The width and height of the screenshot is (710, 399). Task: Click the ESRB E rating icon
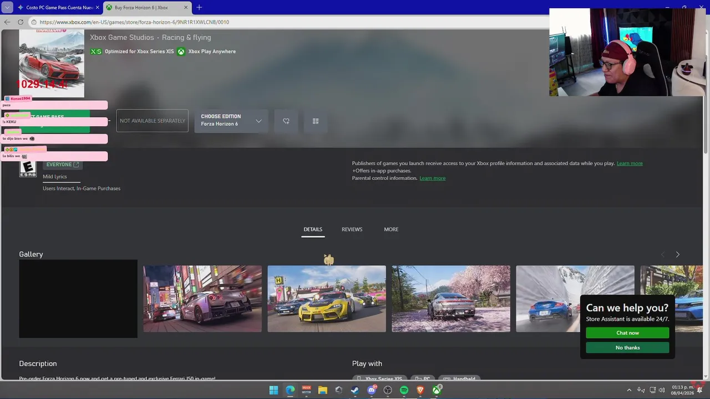click(28, 168)
